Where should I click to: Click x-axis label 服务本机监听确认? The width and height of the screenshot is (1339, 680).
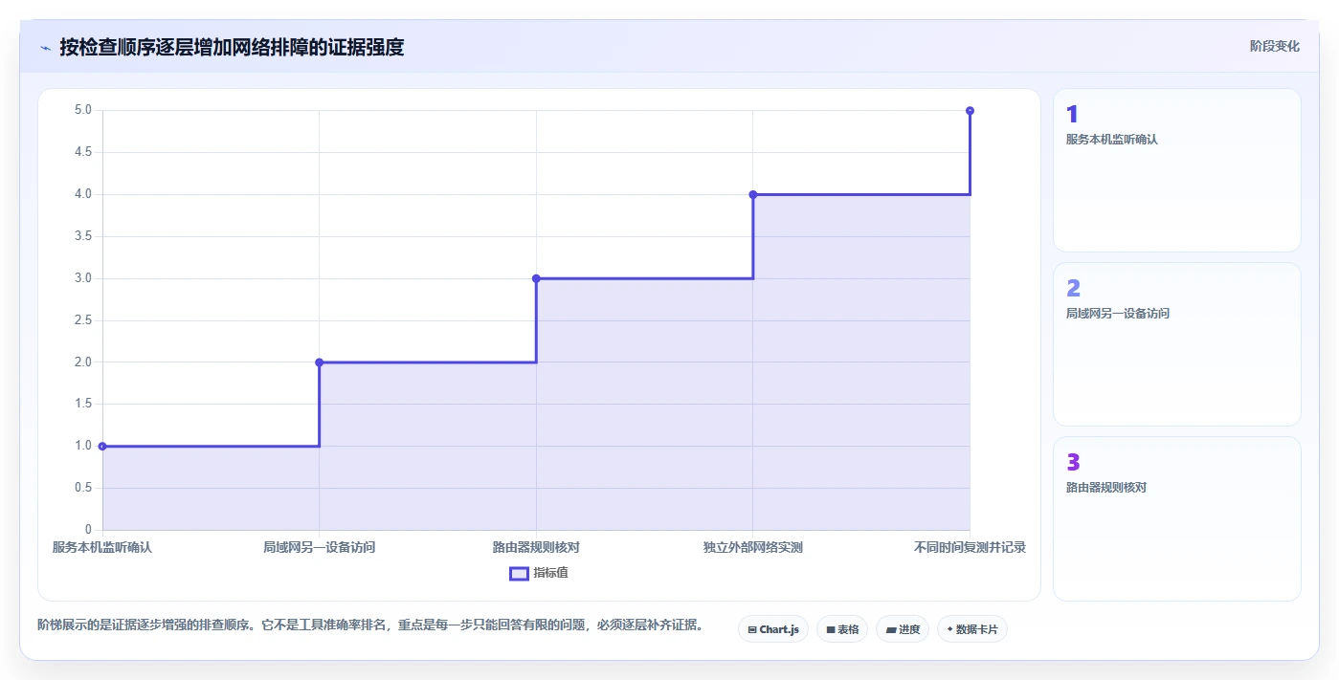click(102, 548)
